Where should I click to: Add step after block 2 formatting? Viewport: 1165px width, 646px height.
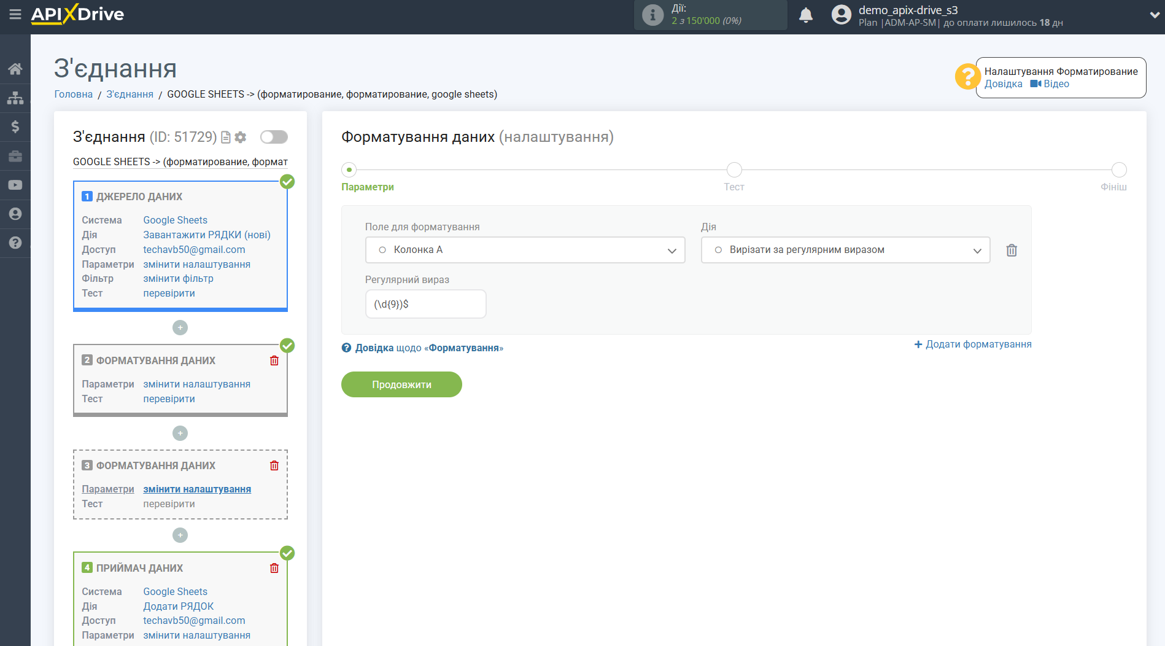coord(180,434)
